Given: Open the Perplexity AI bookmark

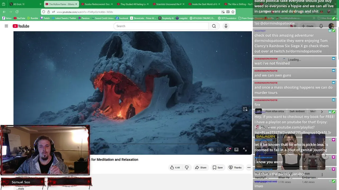Looking at the screenshot, I should click(166, 18).
